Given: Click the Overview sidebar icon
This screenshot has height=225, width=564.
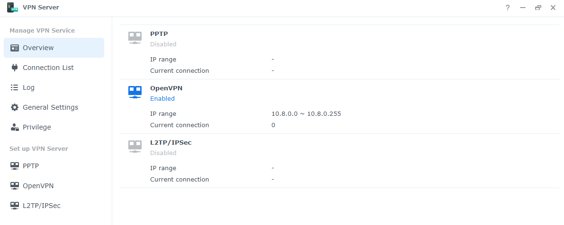Looking at the screenshot, I should [x=14, y=48].
